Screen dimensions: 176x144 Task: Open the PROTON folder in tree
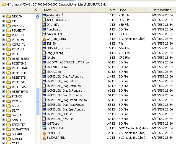pos(18,40)
